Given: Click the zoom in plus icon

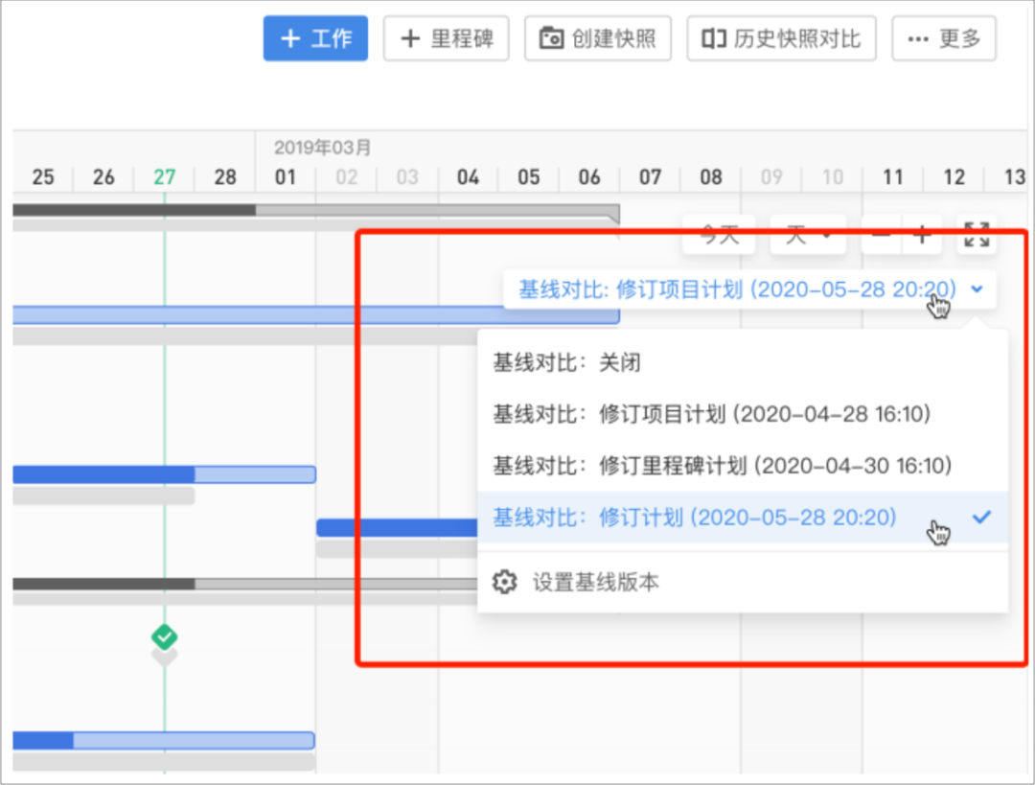Looking at the screenshot, I should (x=922, y=235).
